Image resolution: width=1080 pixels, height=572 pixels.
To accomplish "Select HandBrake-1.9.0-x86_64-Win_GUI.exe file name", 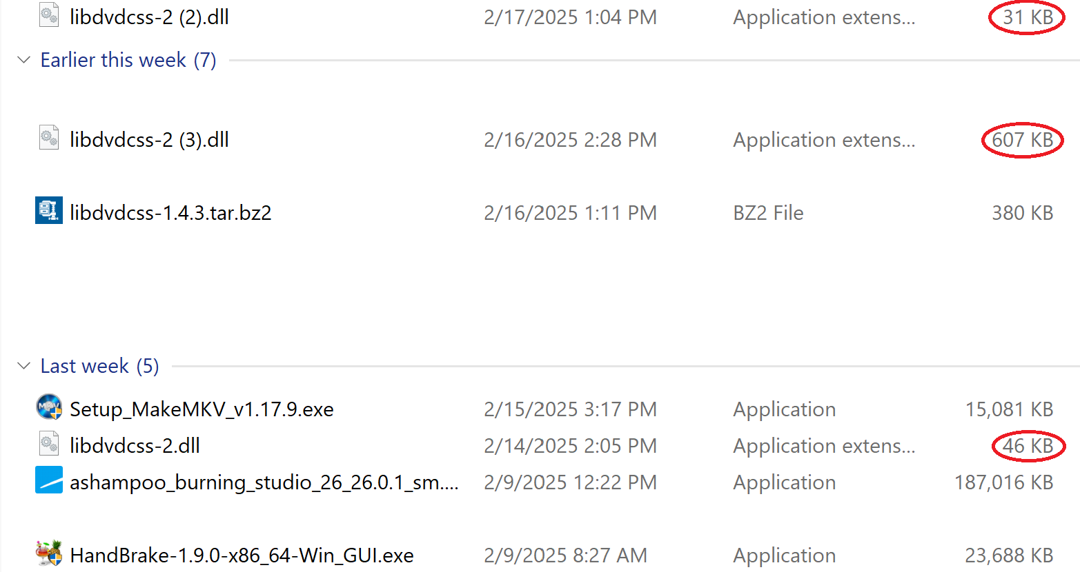I will (242, 555).
